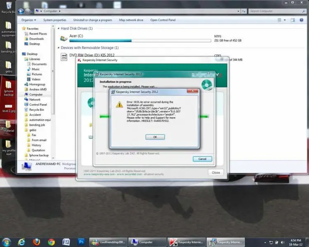
Task: Click Map network drive
Action: [x=131, y=20]
